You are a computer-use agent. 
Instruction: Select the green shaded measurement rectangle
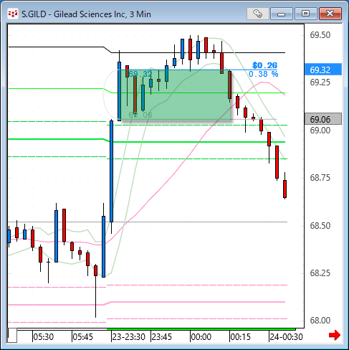(x=174, y=95)
